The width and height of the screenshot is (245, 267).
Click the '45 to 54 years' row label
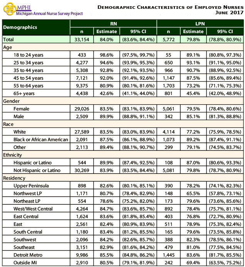coord(29,78)
